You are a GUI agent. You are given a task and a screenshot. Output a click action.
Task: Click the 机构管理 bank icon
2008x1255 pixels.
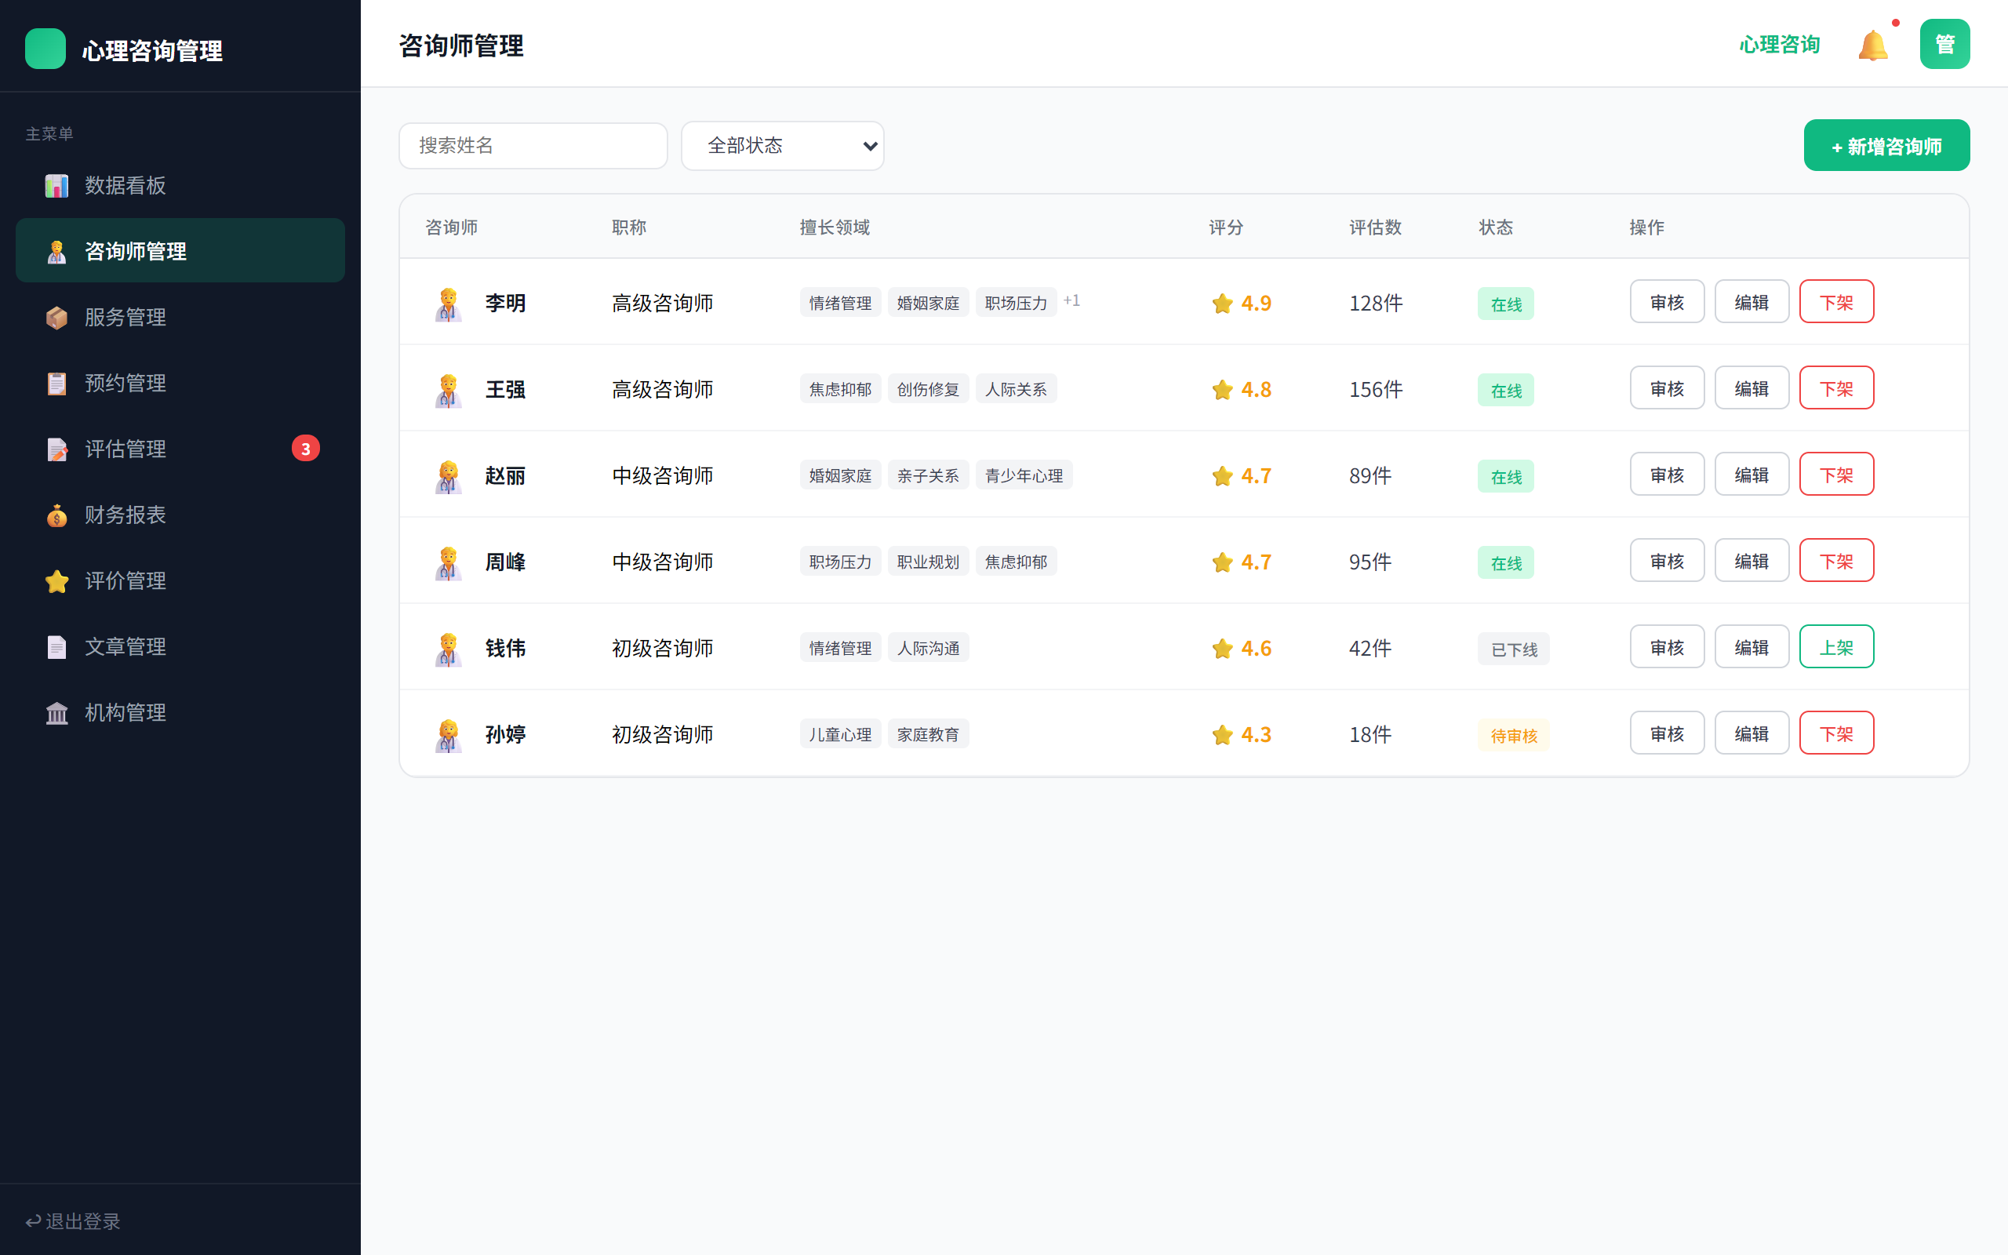[56, 712]
